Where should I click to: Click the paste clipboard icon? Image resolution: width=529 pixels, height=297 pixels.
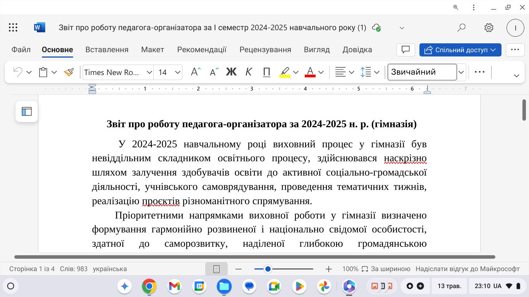(x=43, y=72)
